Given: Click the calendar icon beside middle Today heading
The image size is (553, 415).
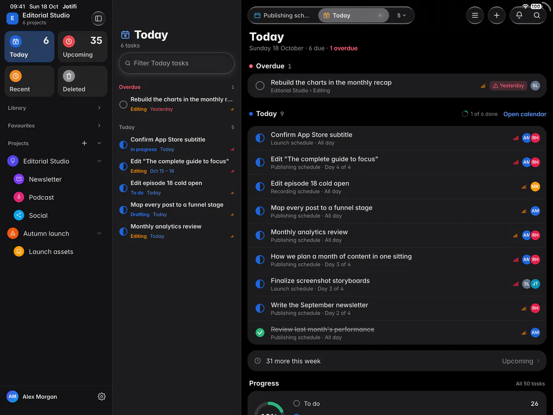Looking at the screenshot, I should (125, 35).
